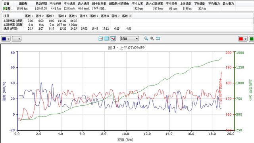Select the 172 bpm average heart rate cell

(x=138, y=8)
